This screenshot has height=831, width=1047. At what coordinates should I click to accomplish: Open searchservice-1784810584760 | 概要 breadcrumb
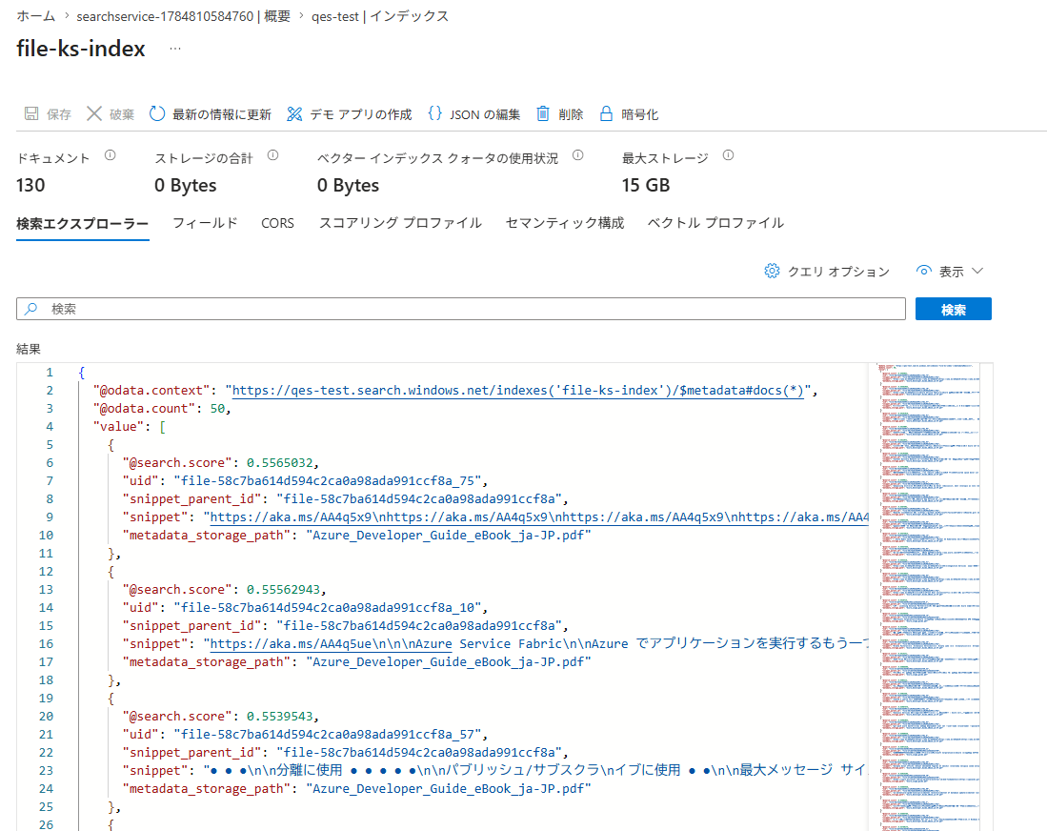click(184, 16)
